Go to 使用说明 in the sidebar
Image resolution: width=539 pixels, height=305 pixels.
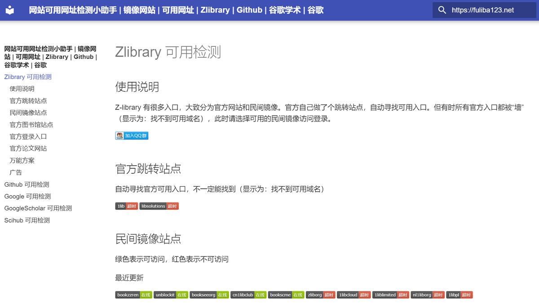(22, 89)
